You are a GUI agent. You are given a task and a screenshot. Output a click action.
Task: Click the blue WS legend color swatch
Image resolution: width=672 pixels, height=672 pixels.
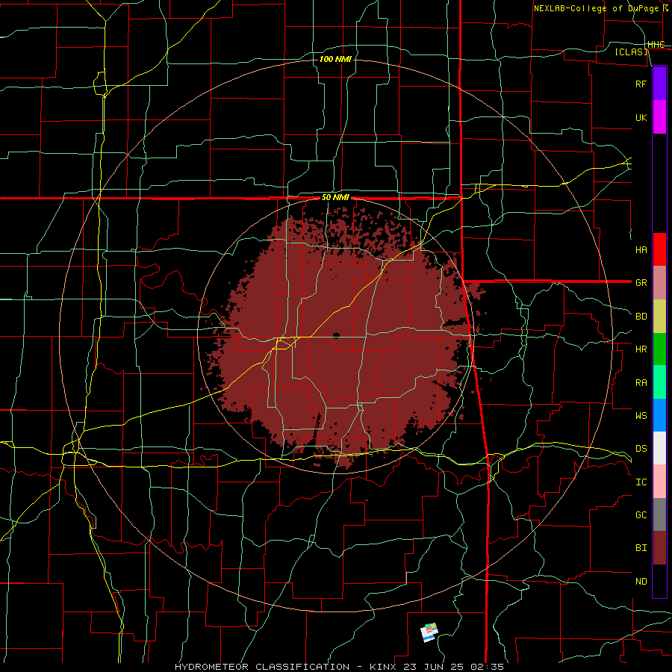click(x=659, y=415)
